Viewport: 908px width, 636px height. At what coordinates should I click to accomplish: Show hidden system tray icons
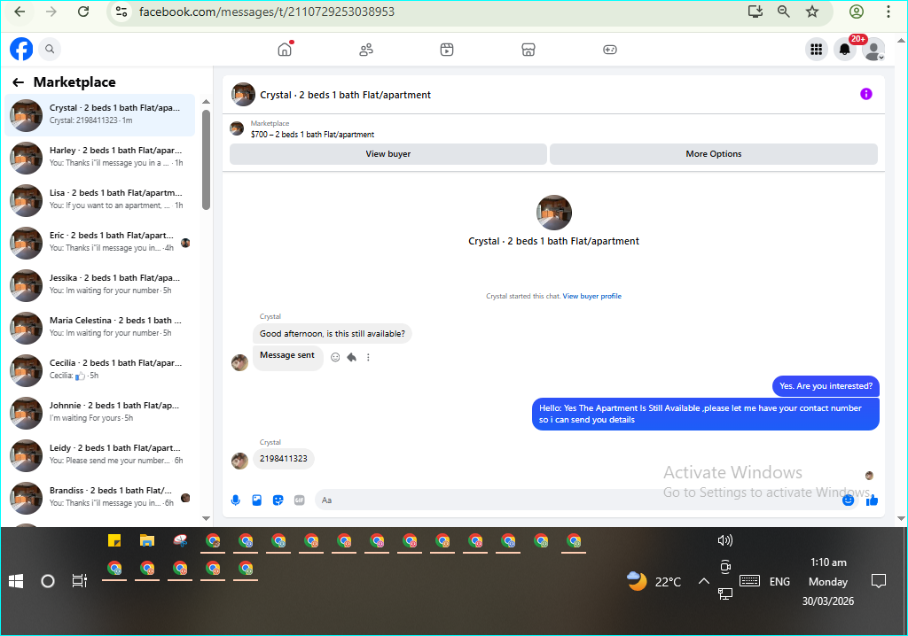pos(703,581)
